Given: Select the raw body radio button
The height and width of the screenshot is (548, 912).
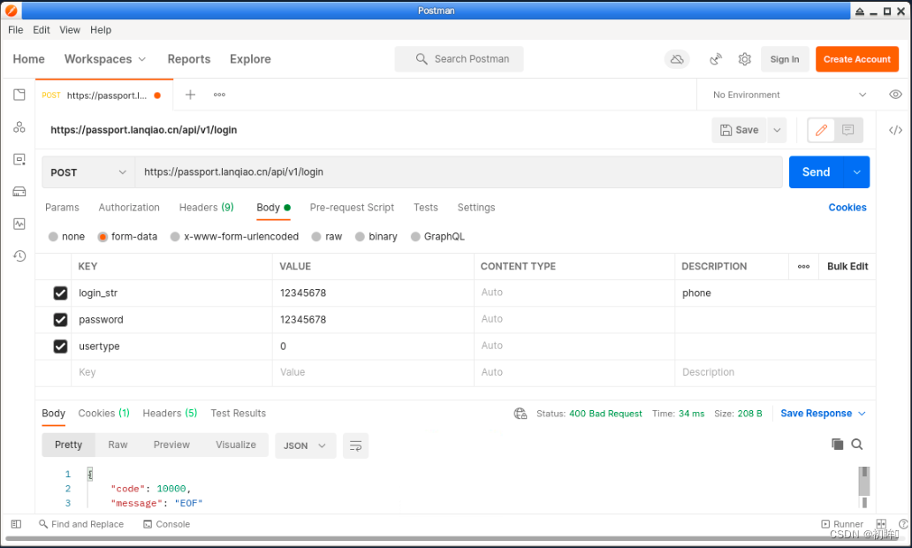Looking at the screenshot, I should point(316,237).
